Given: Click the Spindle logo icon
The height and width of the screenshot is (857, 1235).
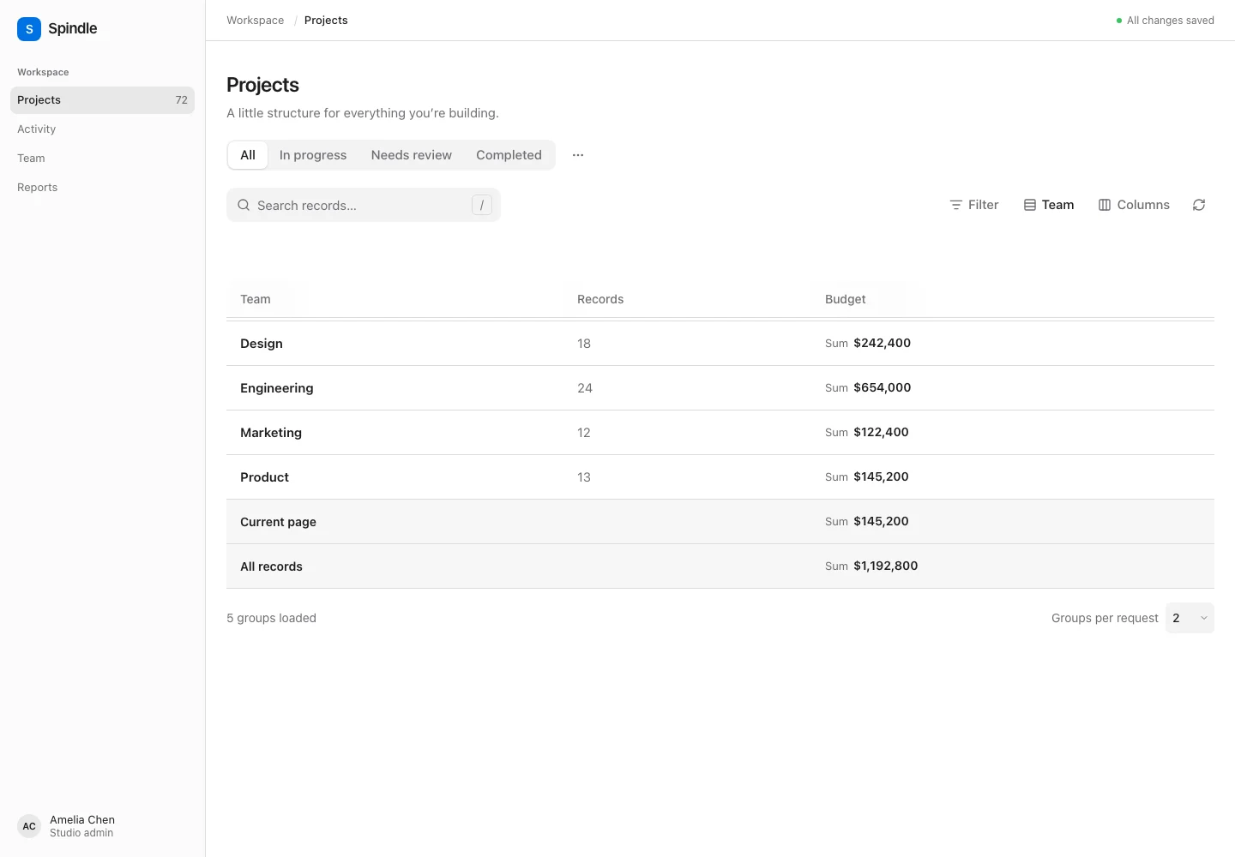Looking at the screenshot, I should tap(29, 29).
